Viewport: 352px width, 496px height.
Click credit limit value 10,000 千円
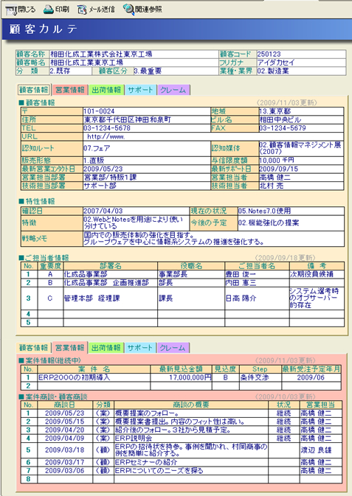[276, 161]
